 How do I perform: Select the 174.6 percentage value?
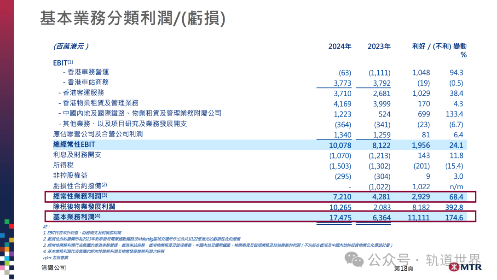click(x=454, y=218)
